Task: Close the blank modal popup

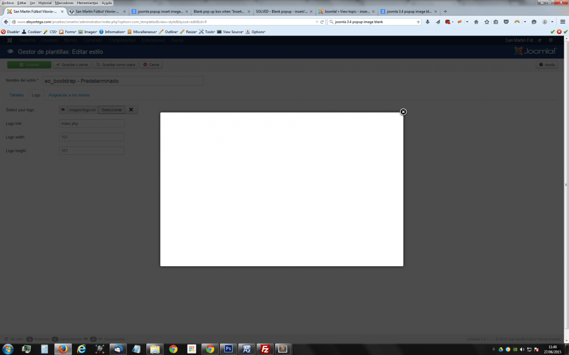Action: 403,112
